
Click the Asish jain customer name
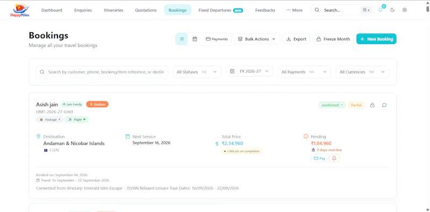click(x=47, y=104)
